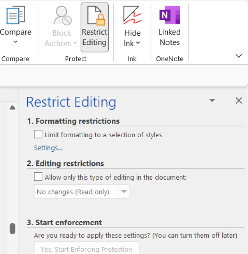248x254 pixels.
Task: Check Allow only this type of editing
Action: pyautogui.click(x=38, y=177)
